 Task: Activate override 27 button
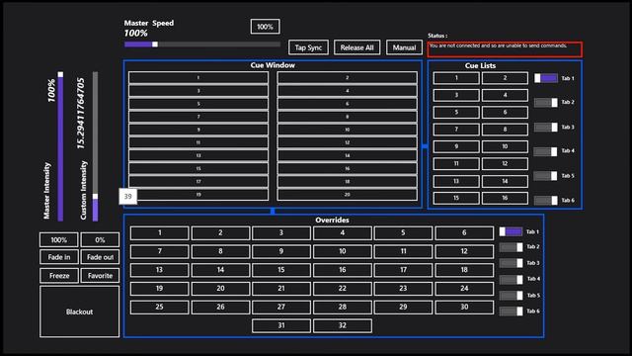(281, 308)
